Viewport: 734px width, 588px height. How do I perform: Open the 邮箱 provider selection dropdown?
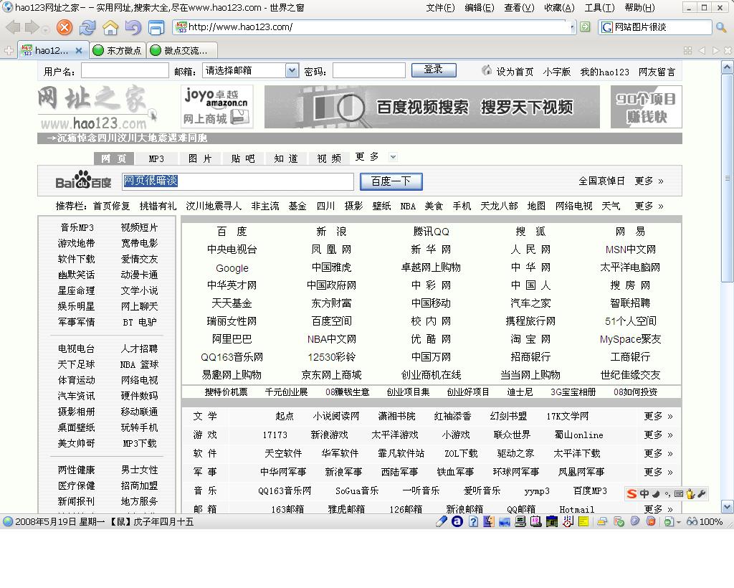(x=292, y=70)
